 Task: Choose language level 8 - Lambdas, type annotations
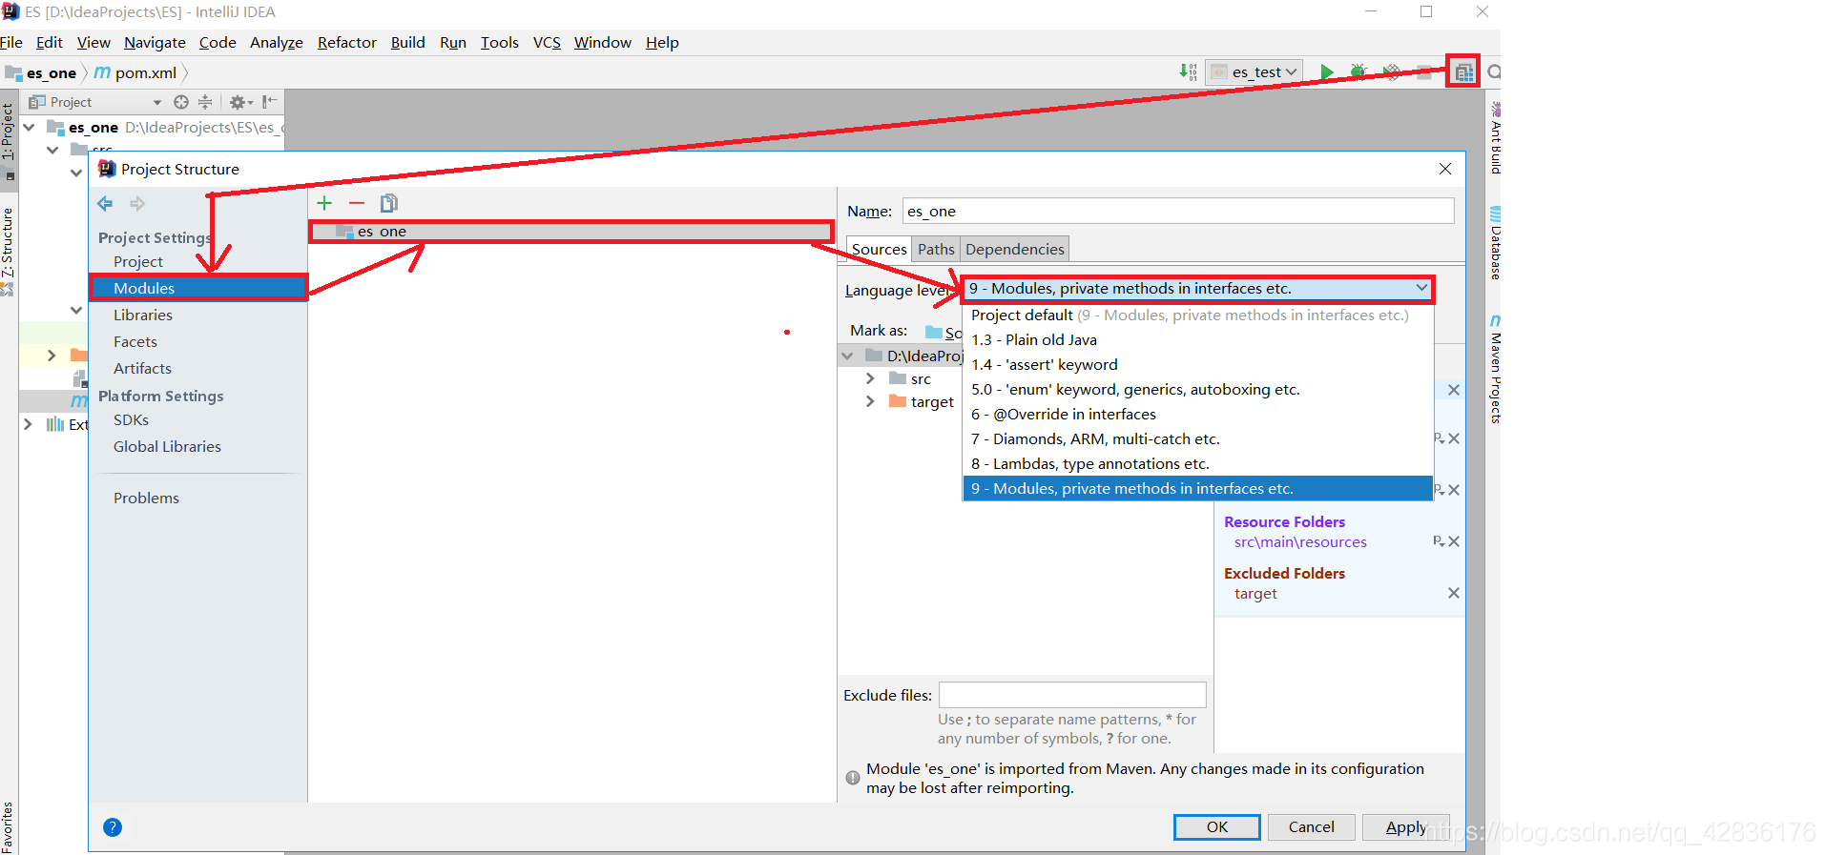click(x=1198, y=463)
